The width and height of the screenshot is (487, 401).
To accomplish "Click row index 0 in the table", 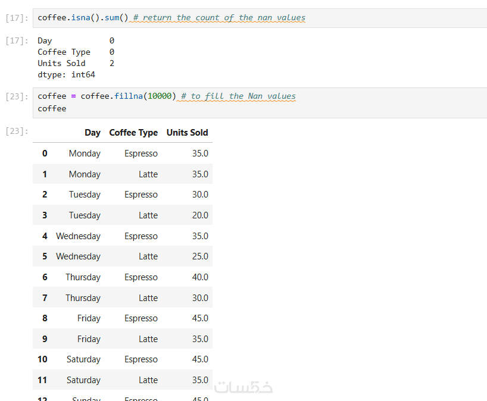I will coord(45,153).
